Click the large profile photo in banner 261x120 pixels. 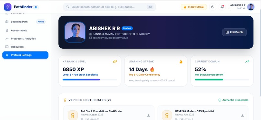tap(75, 32)
